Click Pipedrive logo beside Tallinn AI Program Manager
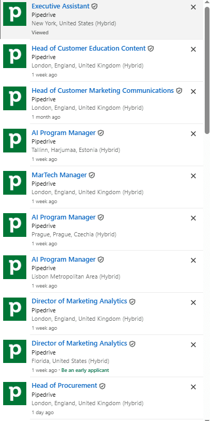The image size is (210, 421). (x=15, y=140)
